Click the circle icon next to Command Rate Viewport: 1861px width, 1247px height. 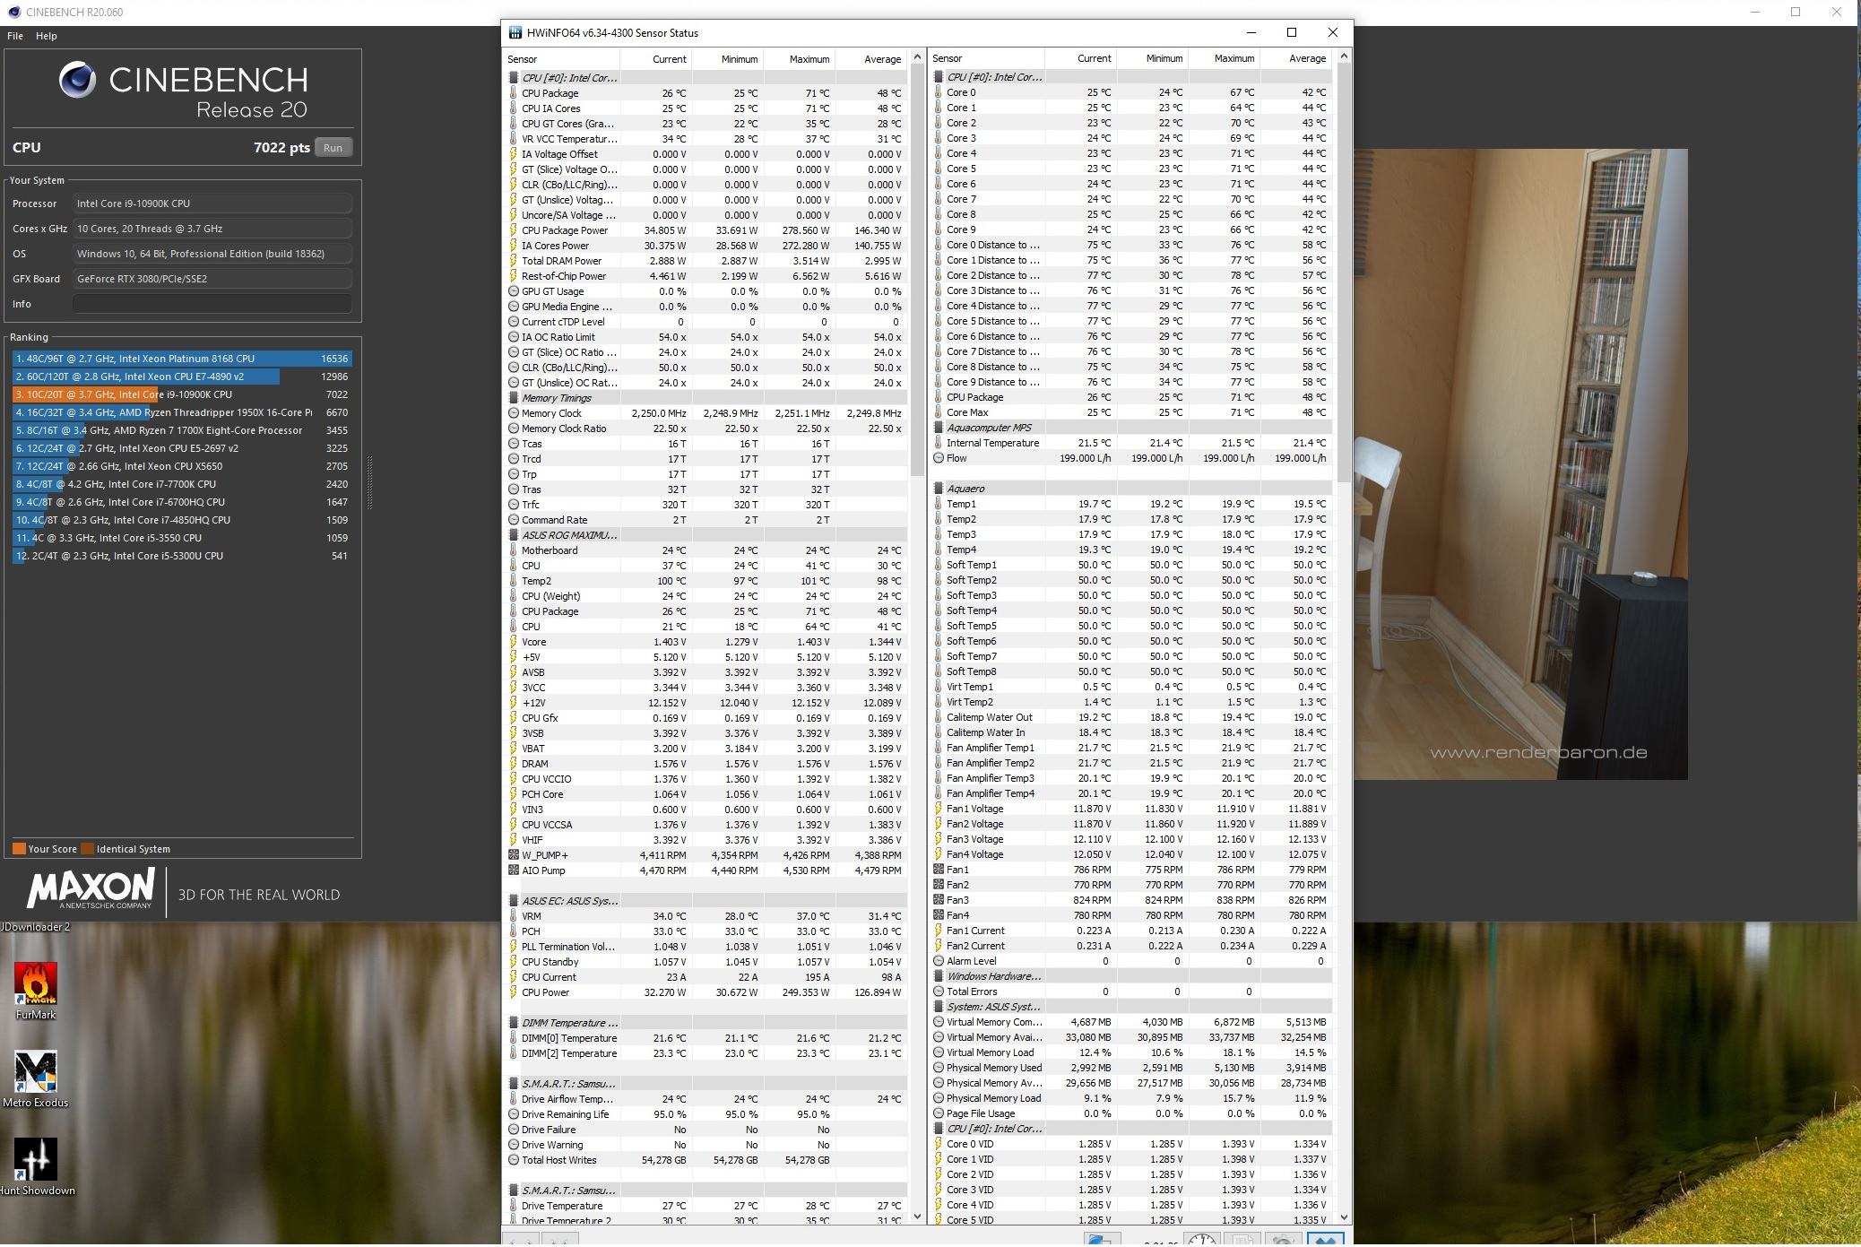514,520
